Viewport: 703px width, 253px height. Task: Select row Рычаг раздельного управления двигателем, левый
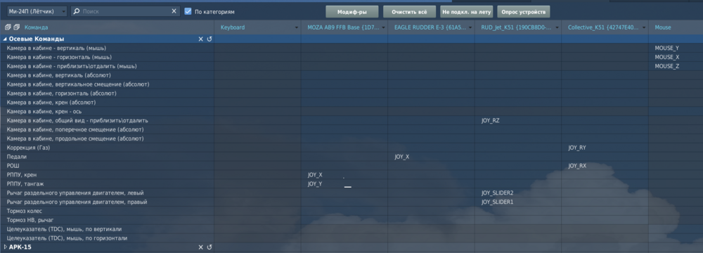[107, 193]
